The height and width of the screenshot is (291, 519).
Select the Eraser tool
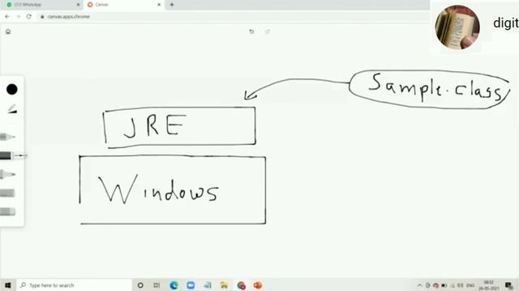tap(7, 212)
